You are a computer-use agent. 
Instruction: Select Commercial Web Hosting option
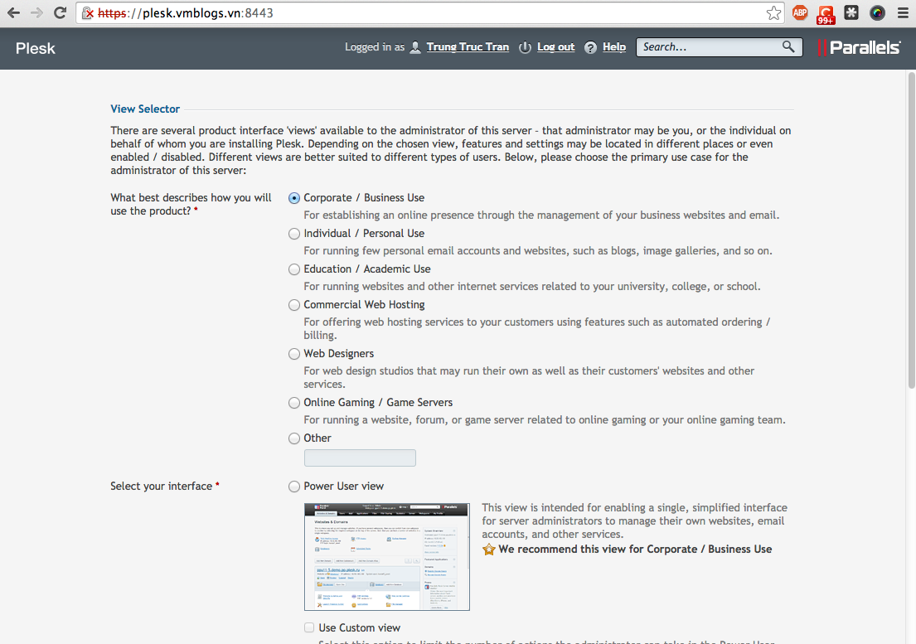coord(294,305)
